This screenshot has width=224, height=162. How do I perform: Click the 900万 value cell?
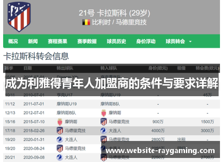tap(158, 122)
